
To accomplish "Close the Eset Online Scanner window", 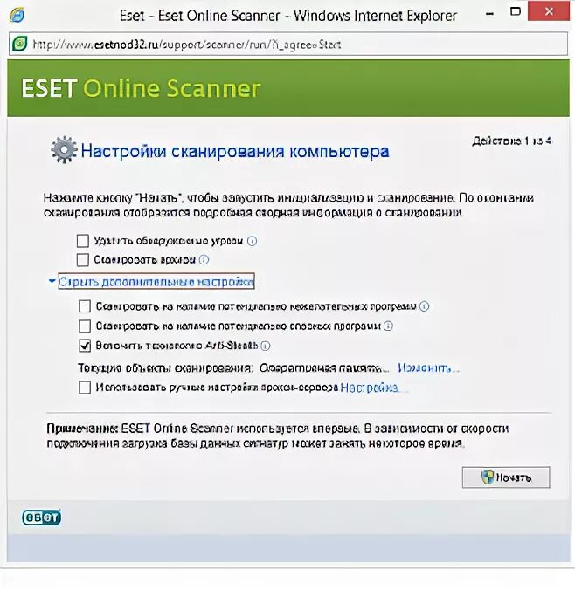I will (549, 11).
